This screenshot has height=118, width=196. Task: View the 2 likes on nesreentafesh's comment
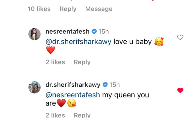click(55, 62)
